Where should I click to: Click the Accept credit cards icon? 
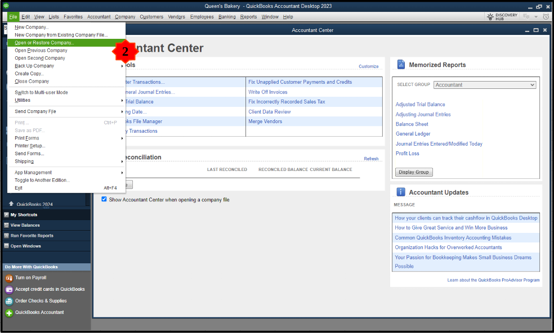point(9,290)
